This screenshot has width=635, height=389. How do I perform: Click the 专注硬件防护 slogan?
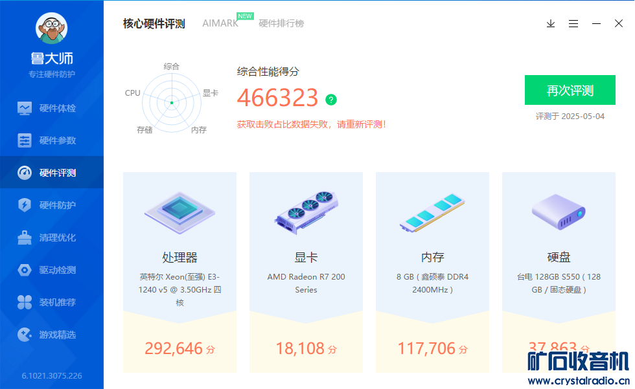click(52, 74)
